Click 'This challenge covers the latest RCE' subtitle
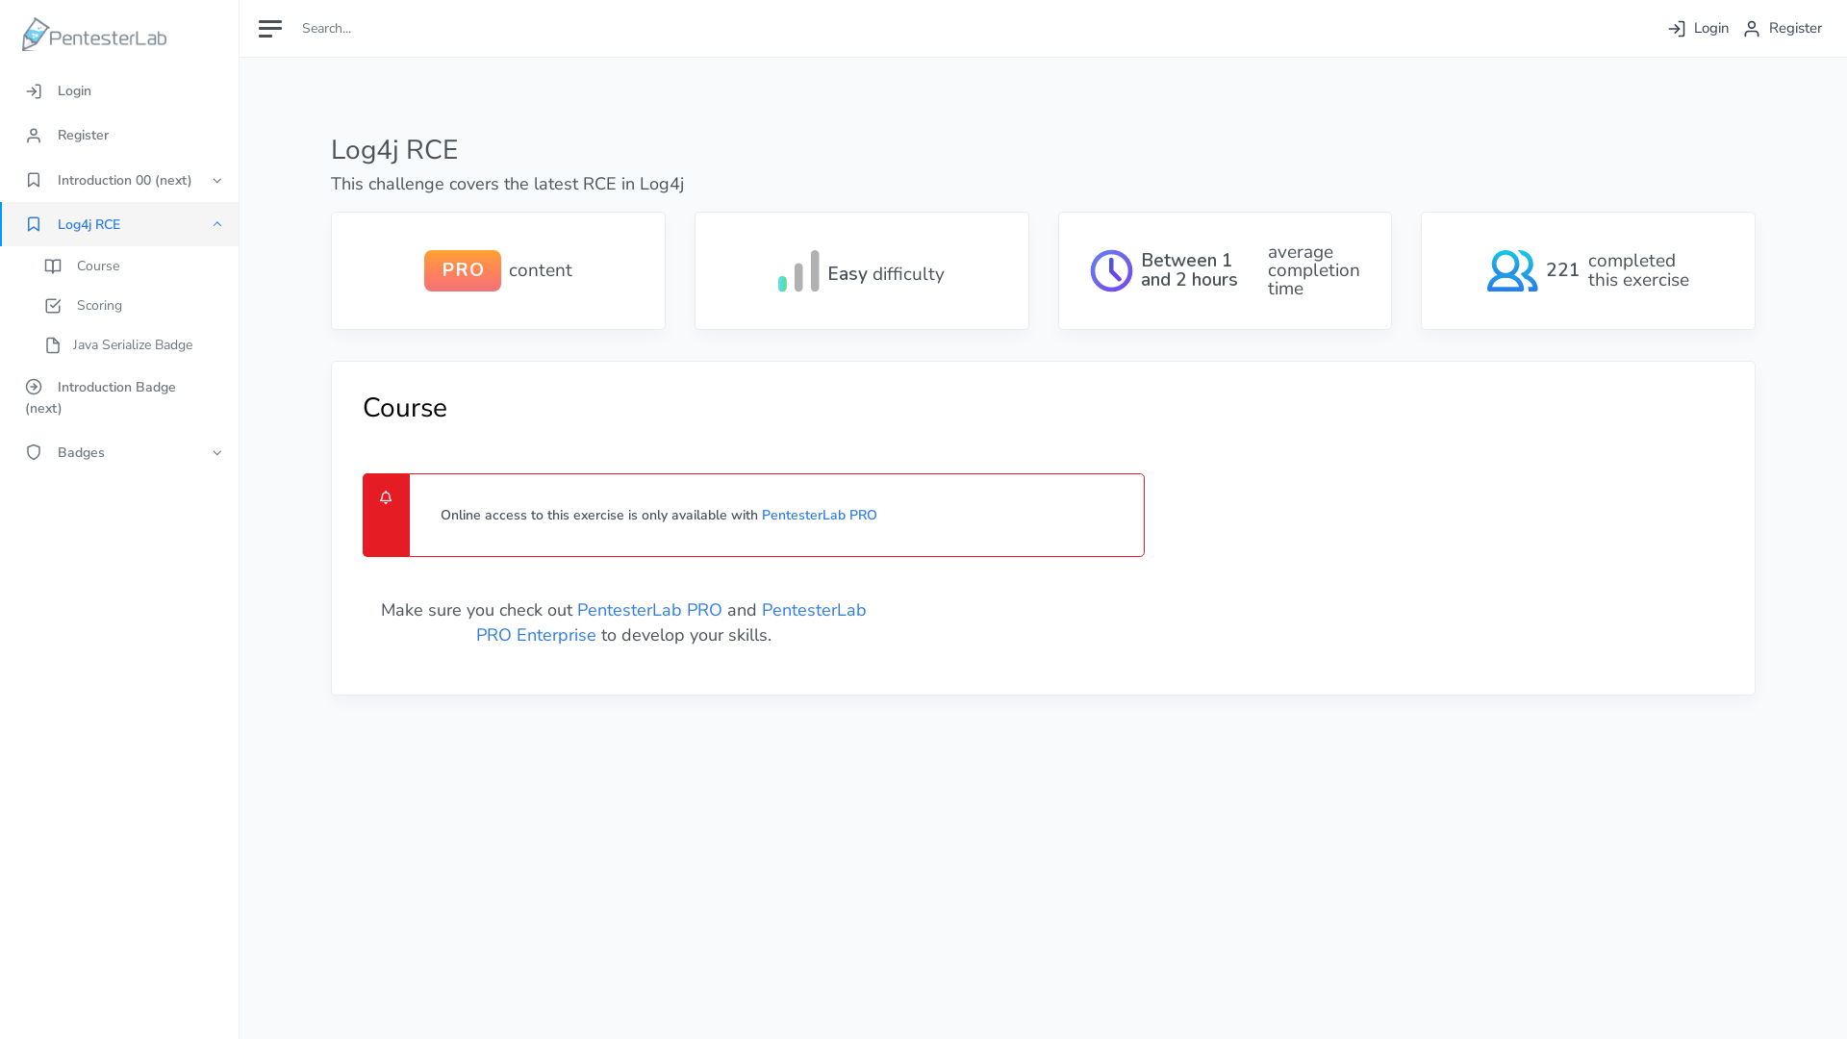 [508, 184]
